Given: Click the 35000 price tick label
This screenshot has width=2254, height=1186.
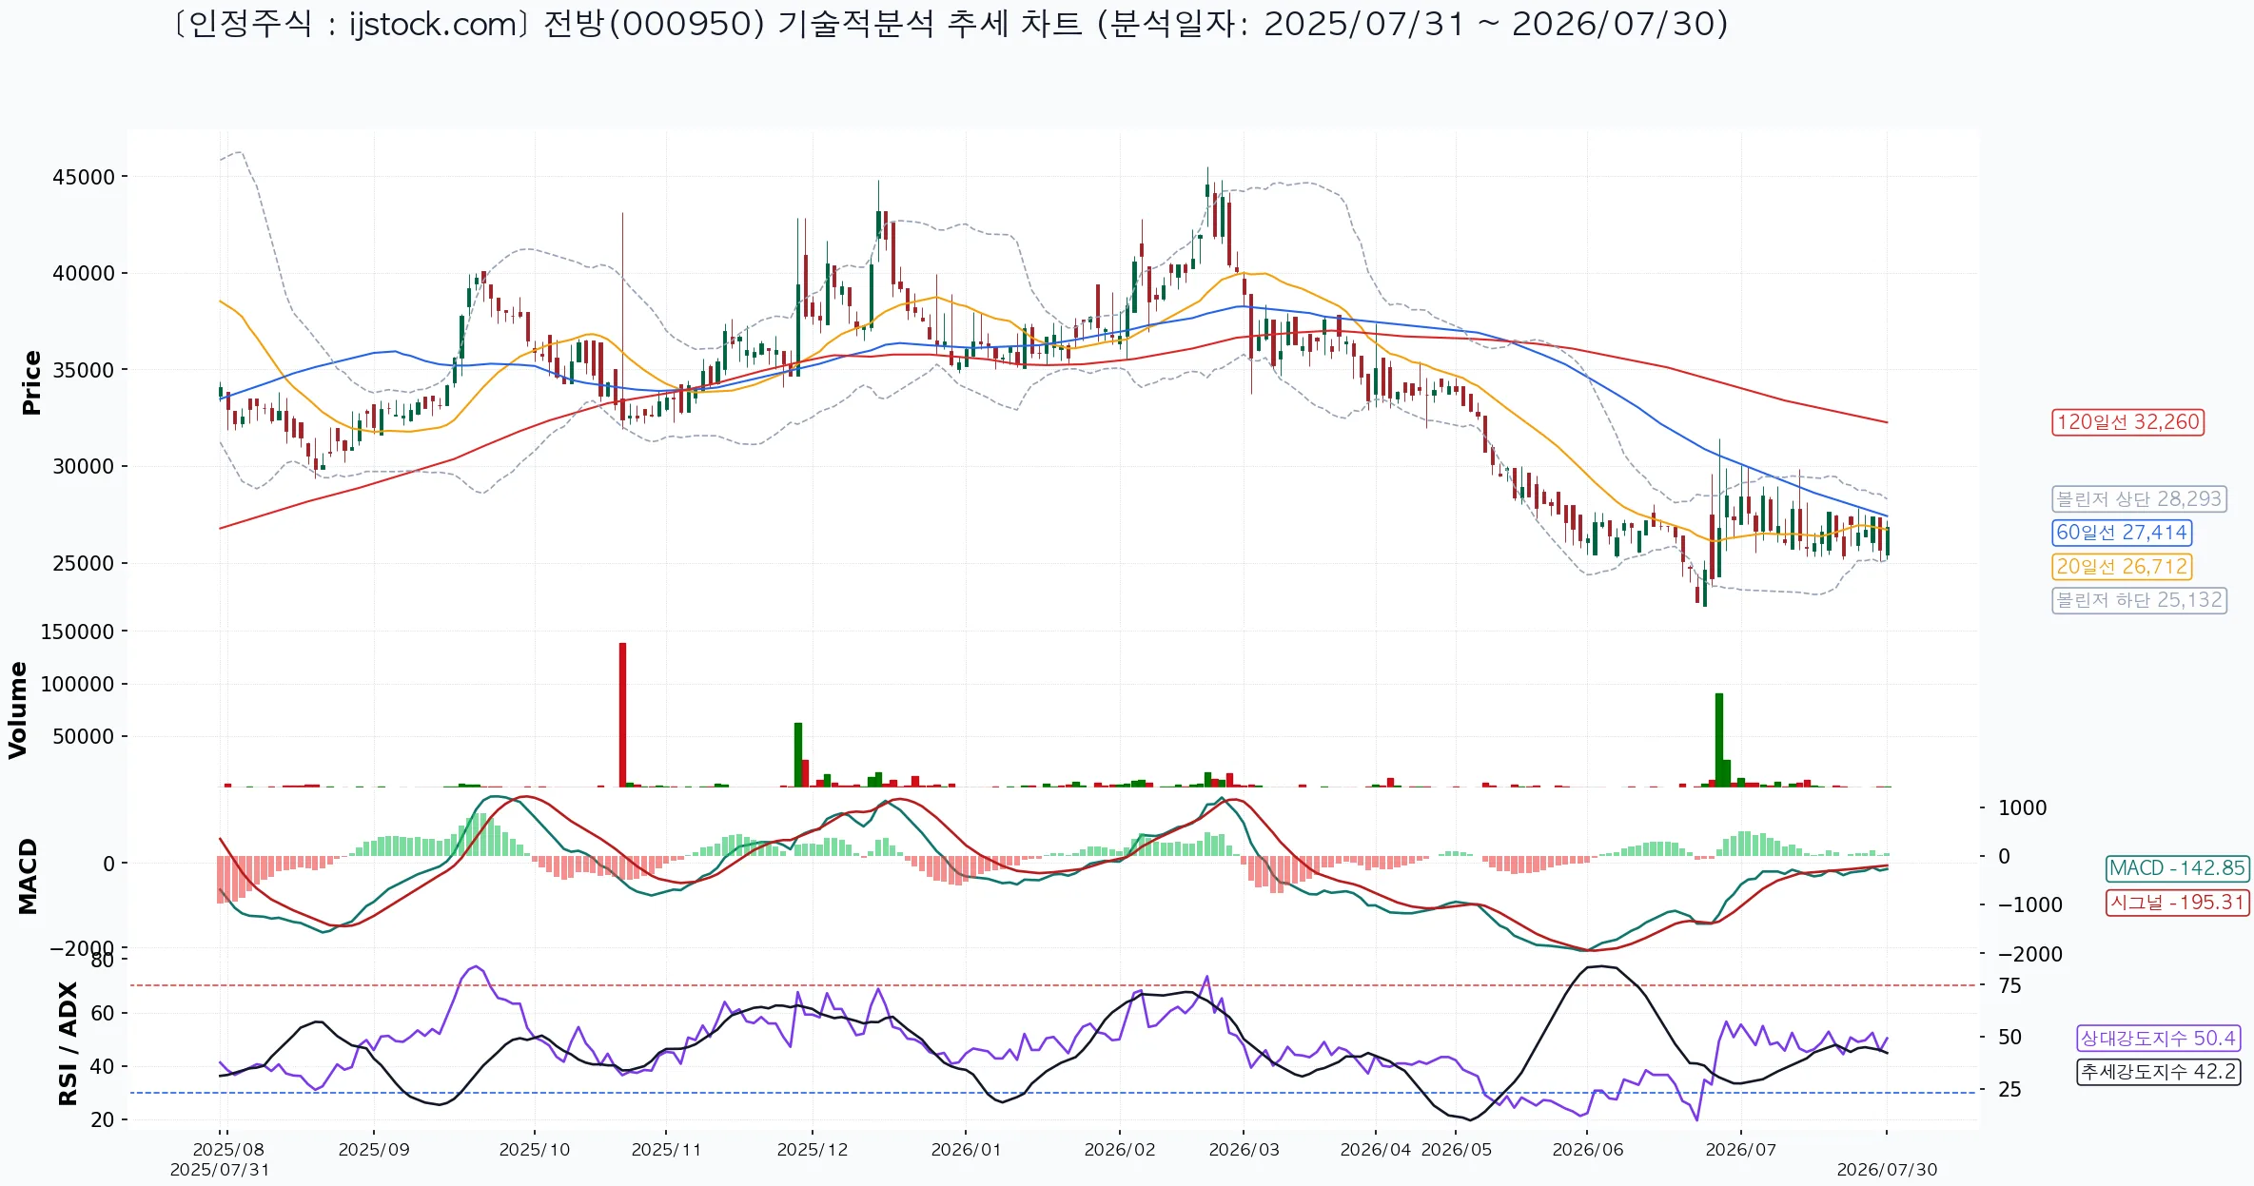Looking at the screenshot, I should [83, 370].
